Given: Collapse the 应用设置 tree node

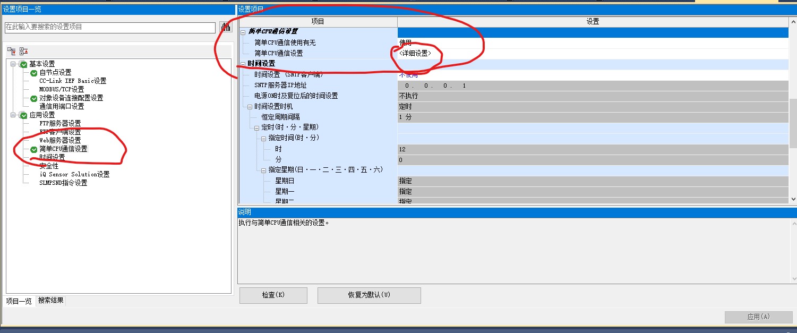Looking at the screenshot, I should point(13,115).
